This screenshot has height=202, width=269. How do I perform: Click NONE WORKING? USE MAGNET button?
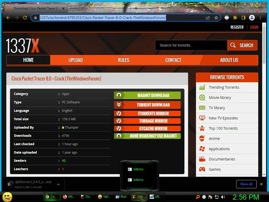(x=147, y=136)
